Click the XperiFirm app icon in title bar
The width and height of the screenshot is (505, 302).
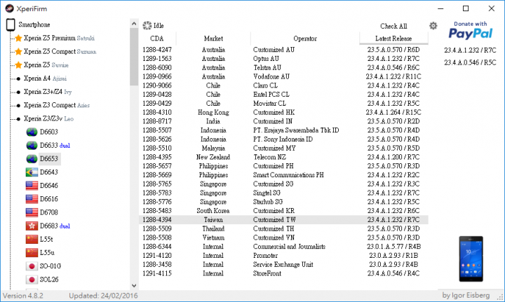click(9, 8)
